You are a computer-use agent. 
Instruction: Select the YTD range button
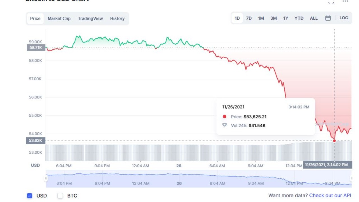299,18
